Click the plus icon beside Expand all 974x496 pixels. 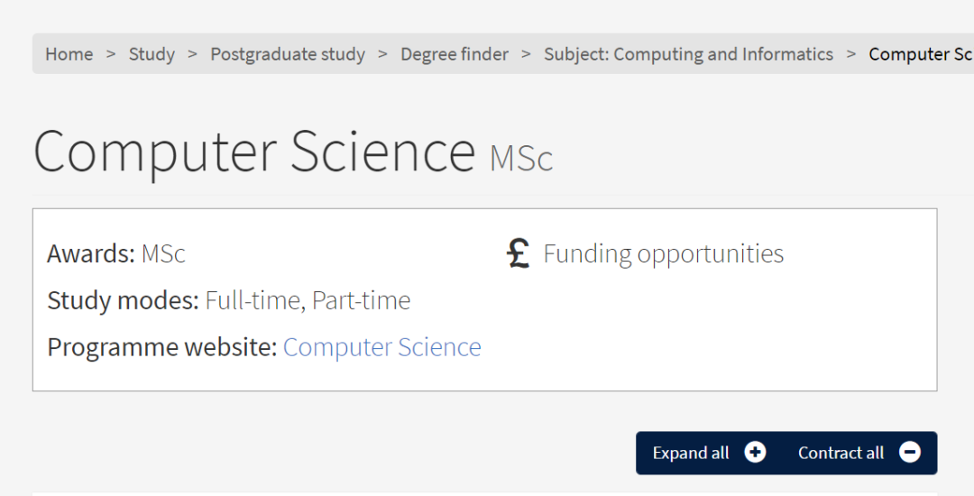[756, 452]
